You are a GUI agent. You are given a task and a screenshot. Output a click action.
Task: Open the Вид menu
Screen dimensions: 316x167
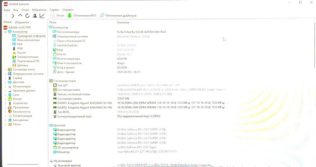[x=16, y=10]
